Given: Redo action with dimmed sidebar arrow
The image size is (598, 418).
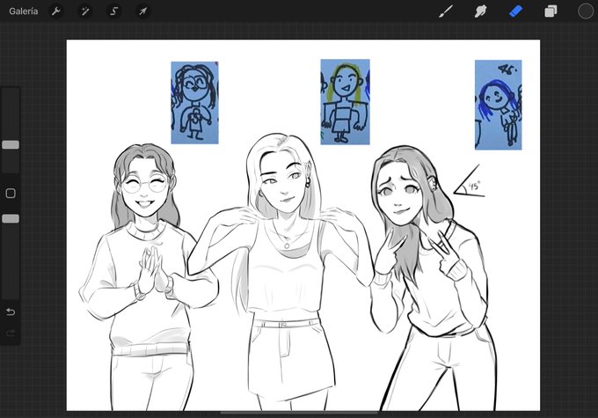Looking at the screenshot, I should pyautogui.click(x=11, y=334).
